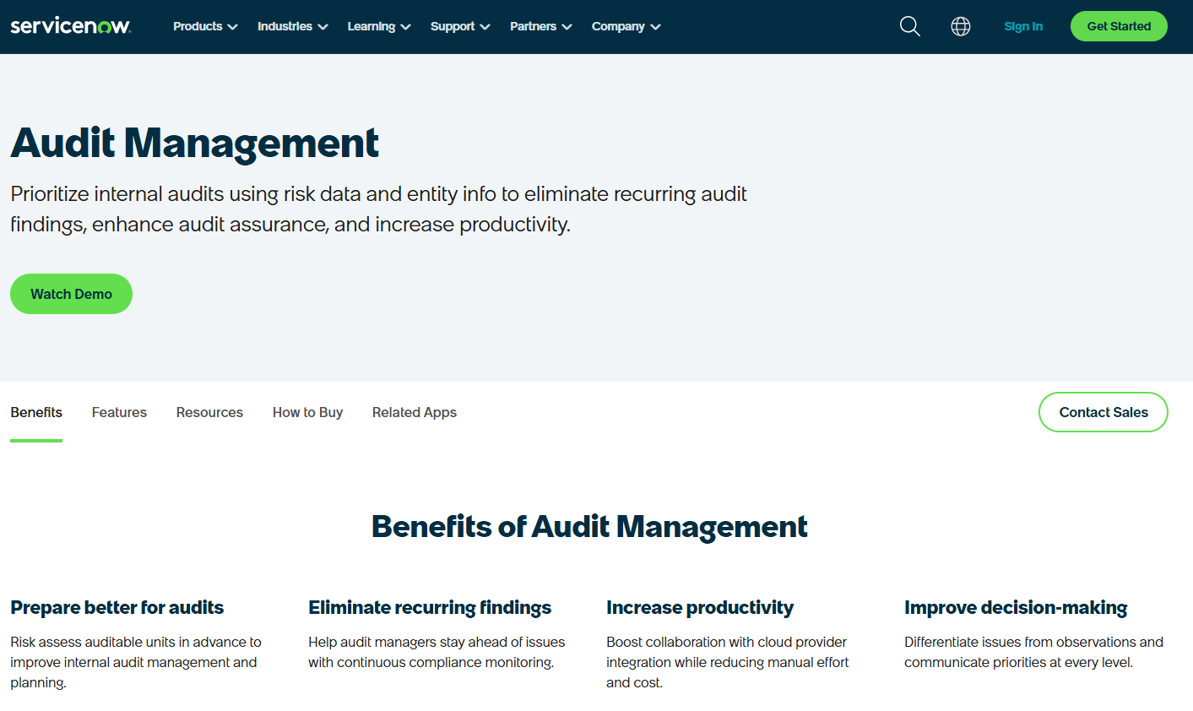
Task: Open the Resources tab
Action: [209, 412]
